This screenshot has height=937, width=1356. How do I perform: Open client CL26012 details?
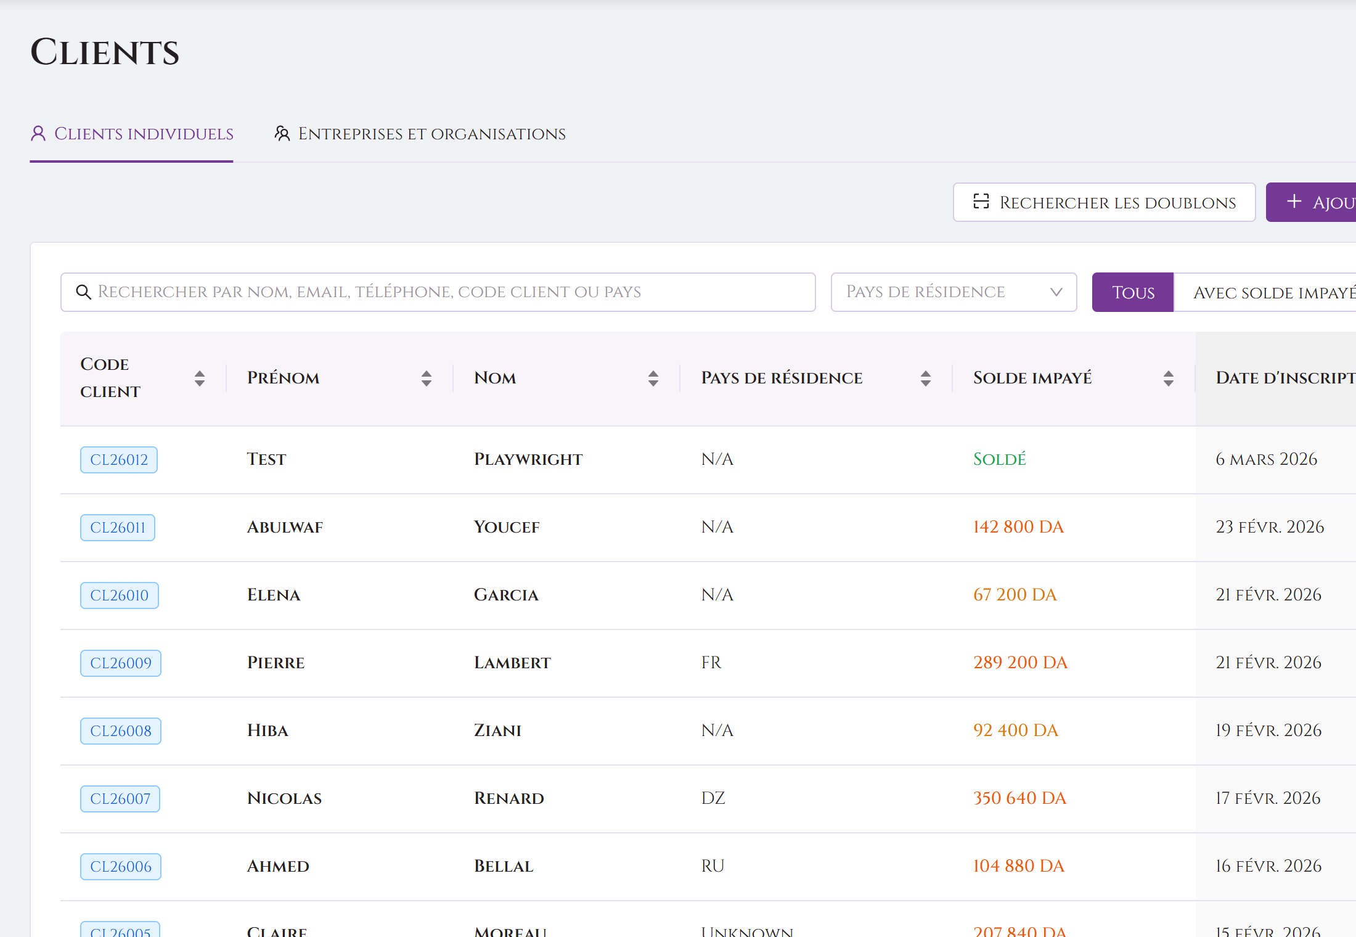coord(118,459)
